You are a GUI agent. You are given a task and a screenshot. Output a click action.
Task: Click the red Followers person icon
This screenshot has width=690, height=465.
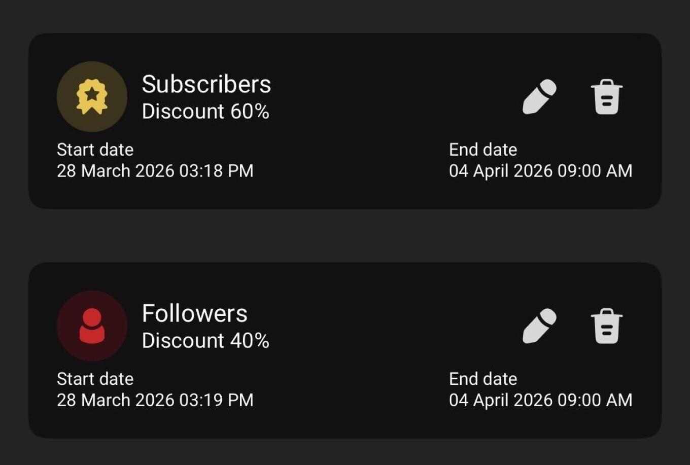tap(92, 326)
